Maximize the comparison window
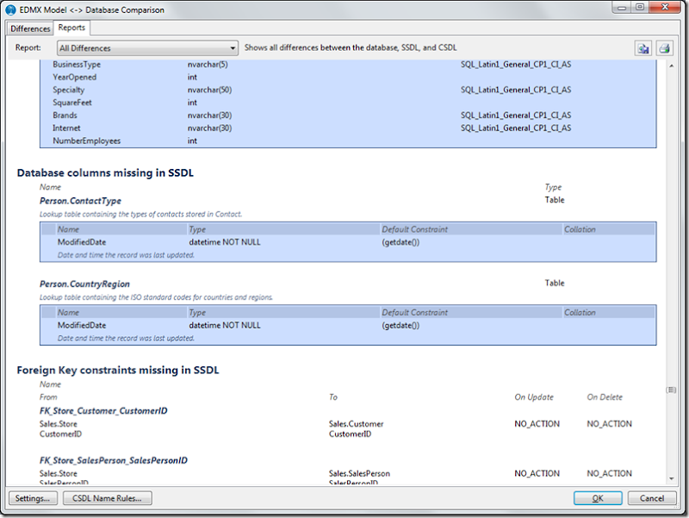 pyautogui.click(x=640, y=8)
